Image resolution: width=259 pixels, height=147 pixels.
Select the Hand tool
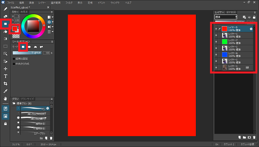coord(5,99)
